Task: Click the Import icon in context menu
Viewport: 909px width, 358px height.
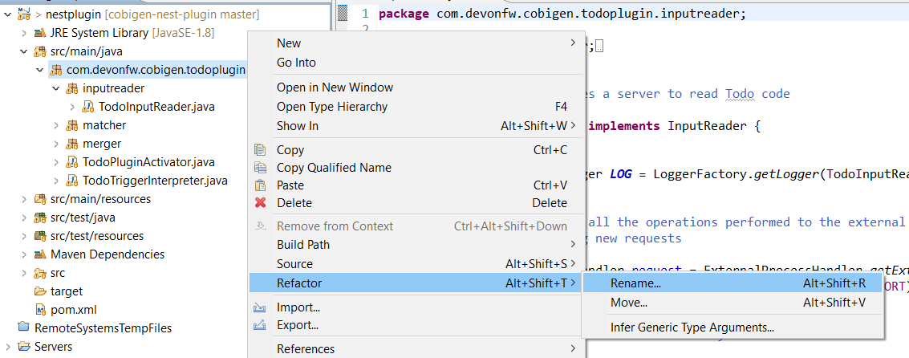Action: click(x=260, y=307)
